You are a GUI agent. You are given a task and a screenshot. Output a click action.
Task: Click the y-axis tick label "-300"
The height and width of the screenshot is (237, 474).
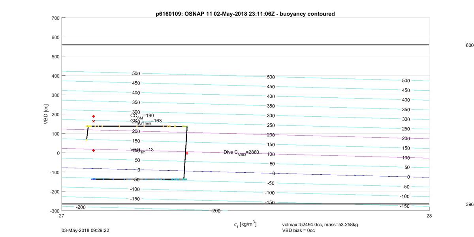(55, 211)
